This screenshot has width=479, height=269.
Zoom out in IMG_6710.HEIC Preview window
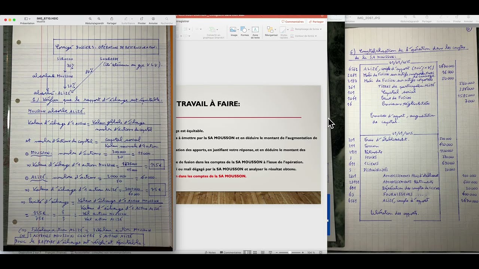click(x=90, y=19)
